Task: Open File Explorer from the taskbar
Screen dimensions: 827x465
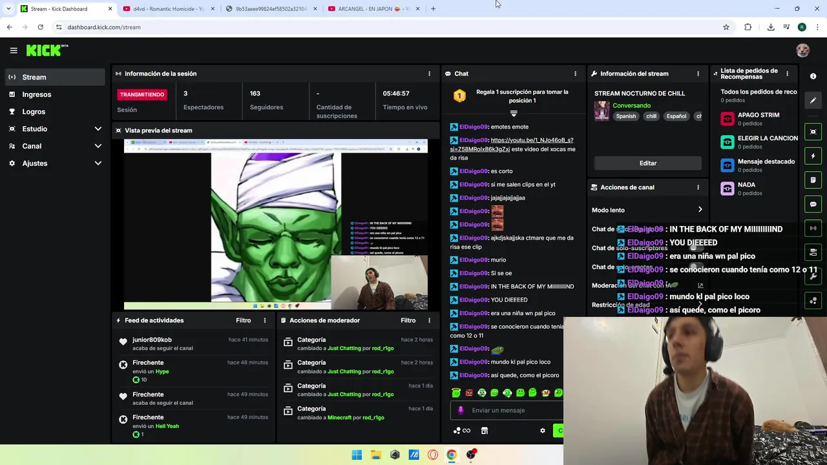Action: tap(376, 455)
